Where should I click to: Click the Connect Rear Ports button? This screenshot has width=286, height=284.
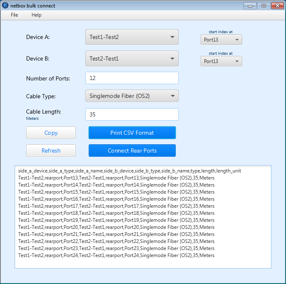(132, 150)
